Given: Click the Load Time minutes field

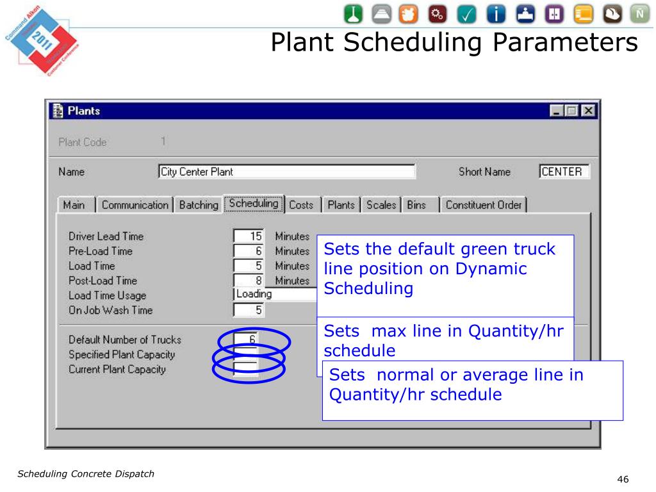Looking at the screenshot, I should coord(249,266).
